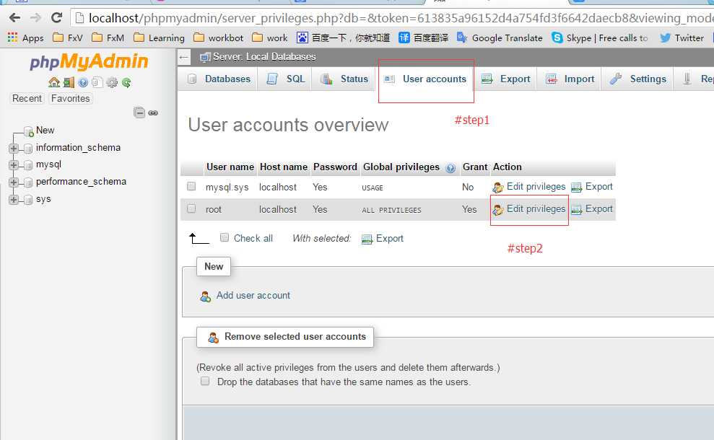Export the root user row

pyautogui.click(x=592, y=209)
